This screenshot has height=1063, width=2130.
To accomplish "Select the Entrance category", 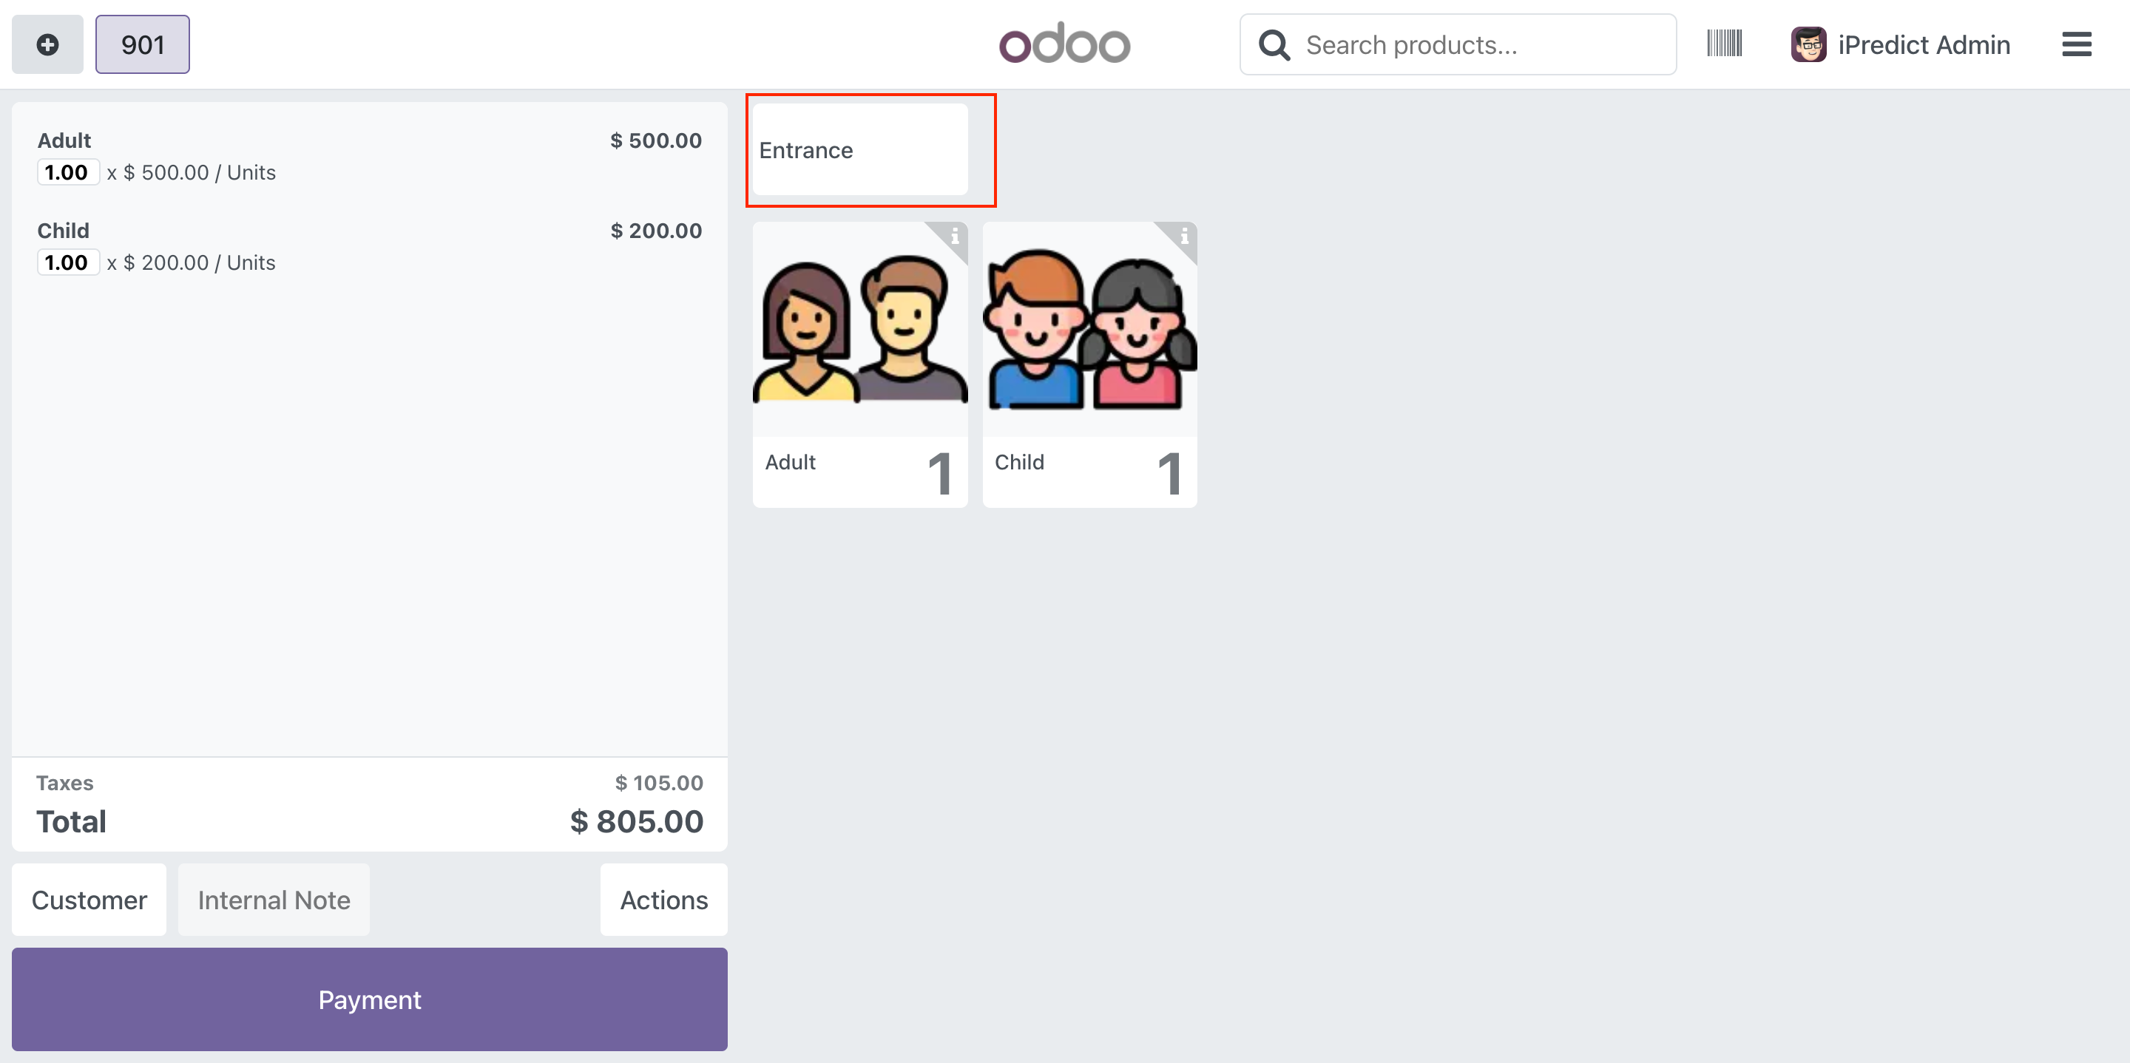I will point(859,149).
